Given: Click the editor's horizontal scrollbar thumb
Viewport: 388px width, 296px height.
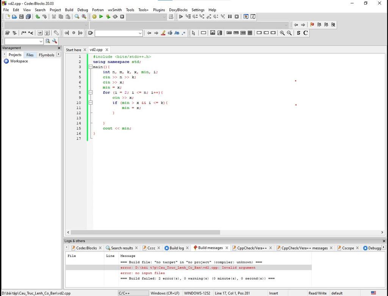Looking at the screenshot, I should point(145,232).
